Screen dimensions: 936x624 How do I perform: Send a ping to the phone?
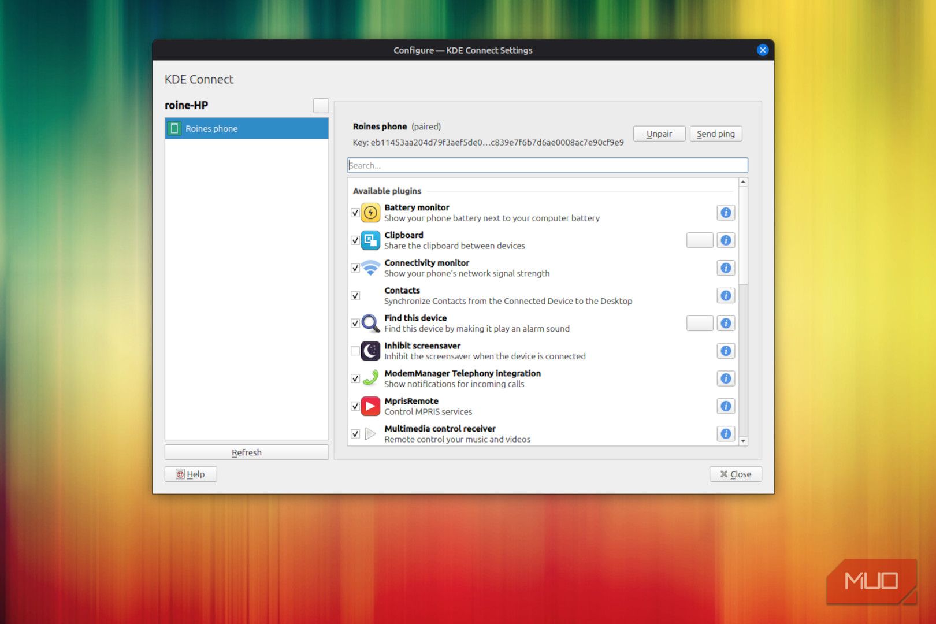point(715,134)
